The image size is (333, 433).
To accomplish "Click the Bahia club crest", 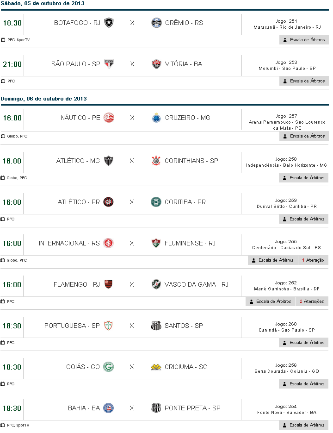I will tap(109, 408).
